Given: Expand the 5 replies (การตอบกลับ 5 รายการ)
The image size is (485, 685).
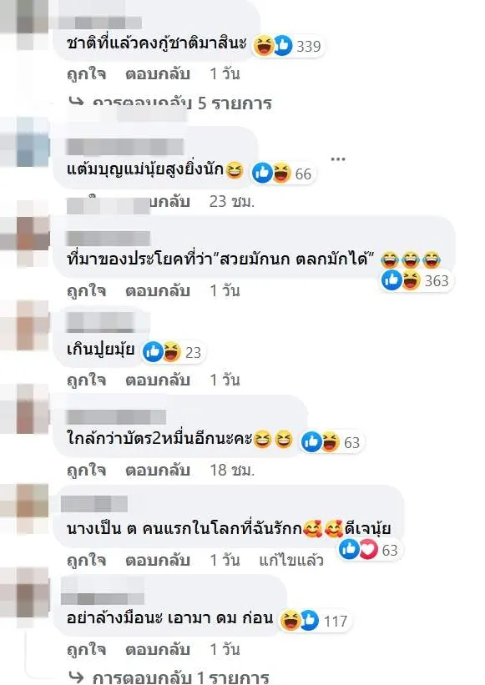Looking at the screenshot, I should click(171, 103).
